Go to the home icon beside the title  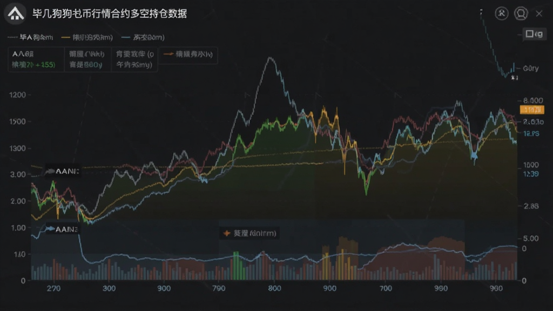point(15,13)
